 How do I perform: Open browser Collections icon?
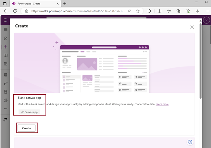[x=178, y=11]
